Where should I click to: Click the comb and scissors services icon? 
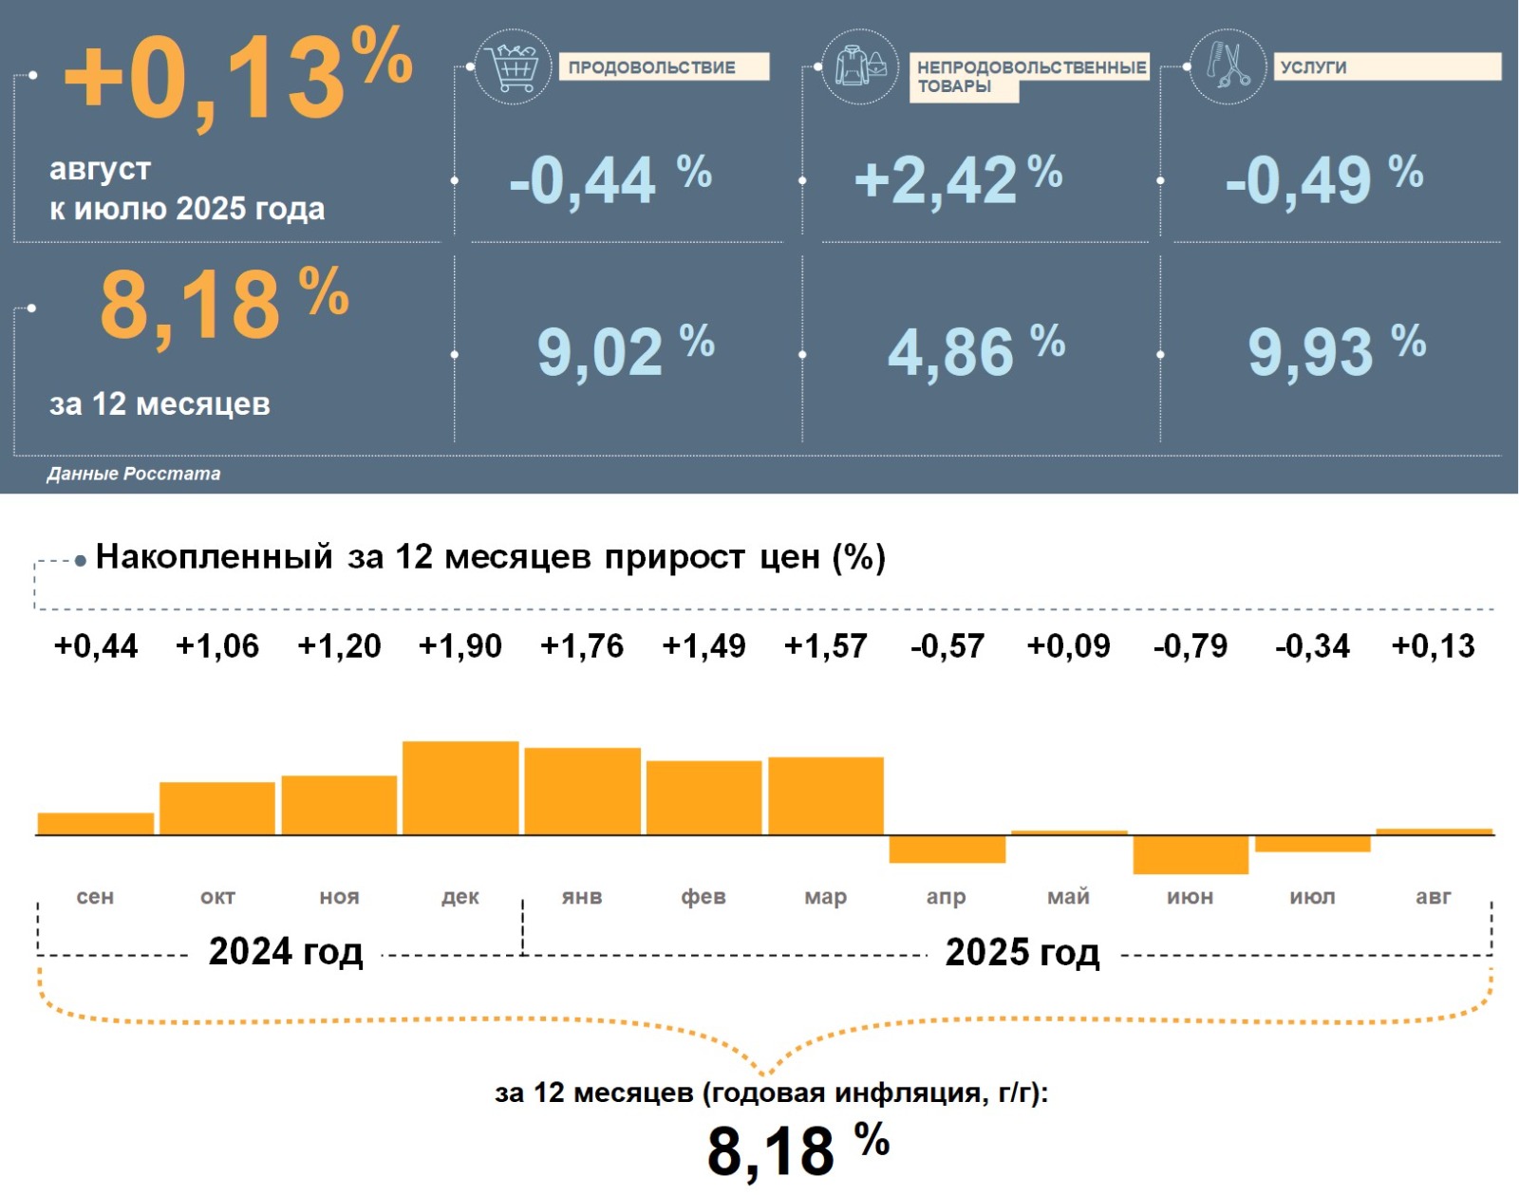click(1228, 66)
